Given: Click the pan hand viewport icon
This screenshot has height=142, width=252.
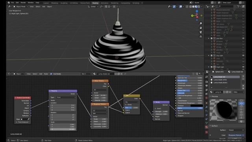Looking at the screenshot, I should tap(201, 28).
